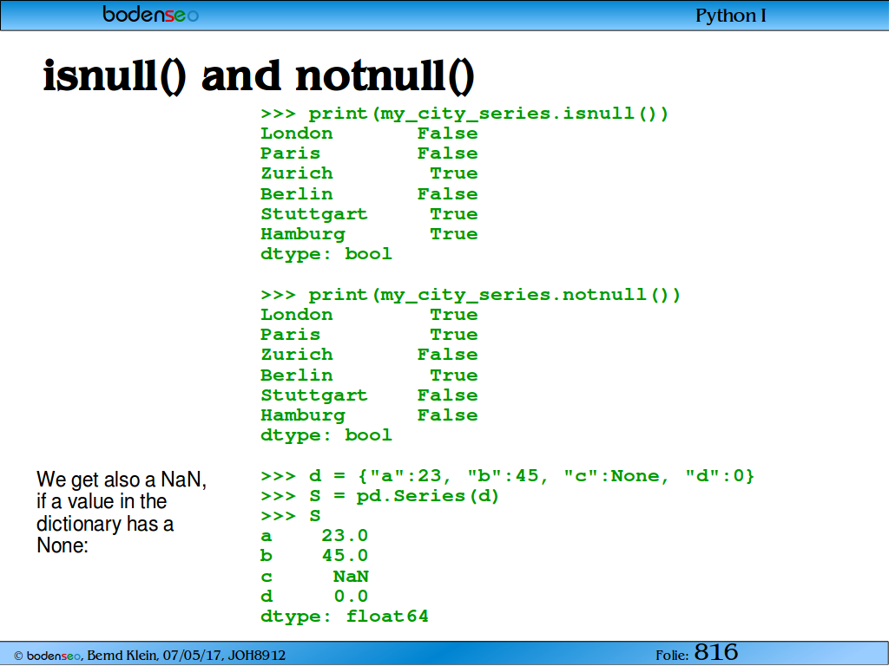Click the 'Berlin True' row in notnull output
This screenshot has height=666, width=889.
tap(369, 375)
